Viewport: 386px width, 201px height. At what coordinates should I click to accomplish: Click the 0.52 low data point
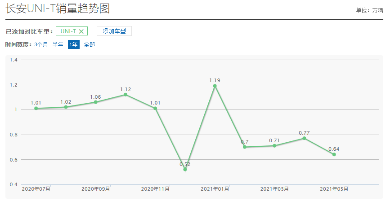pyautogui.click(x=185, y=169)
